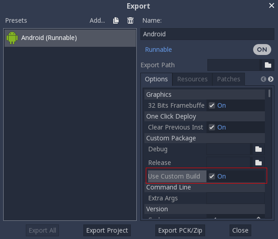Delete preset using the trash icon
278x239 pixels.
pos(130,20)
